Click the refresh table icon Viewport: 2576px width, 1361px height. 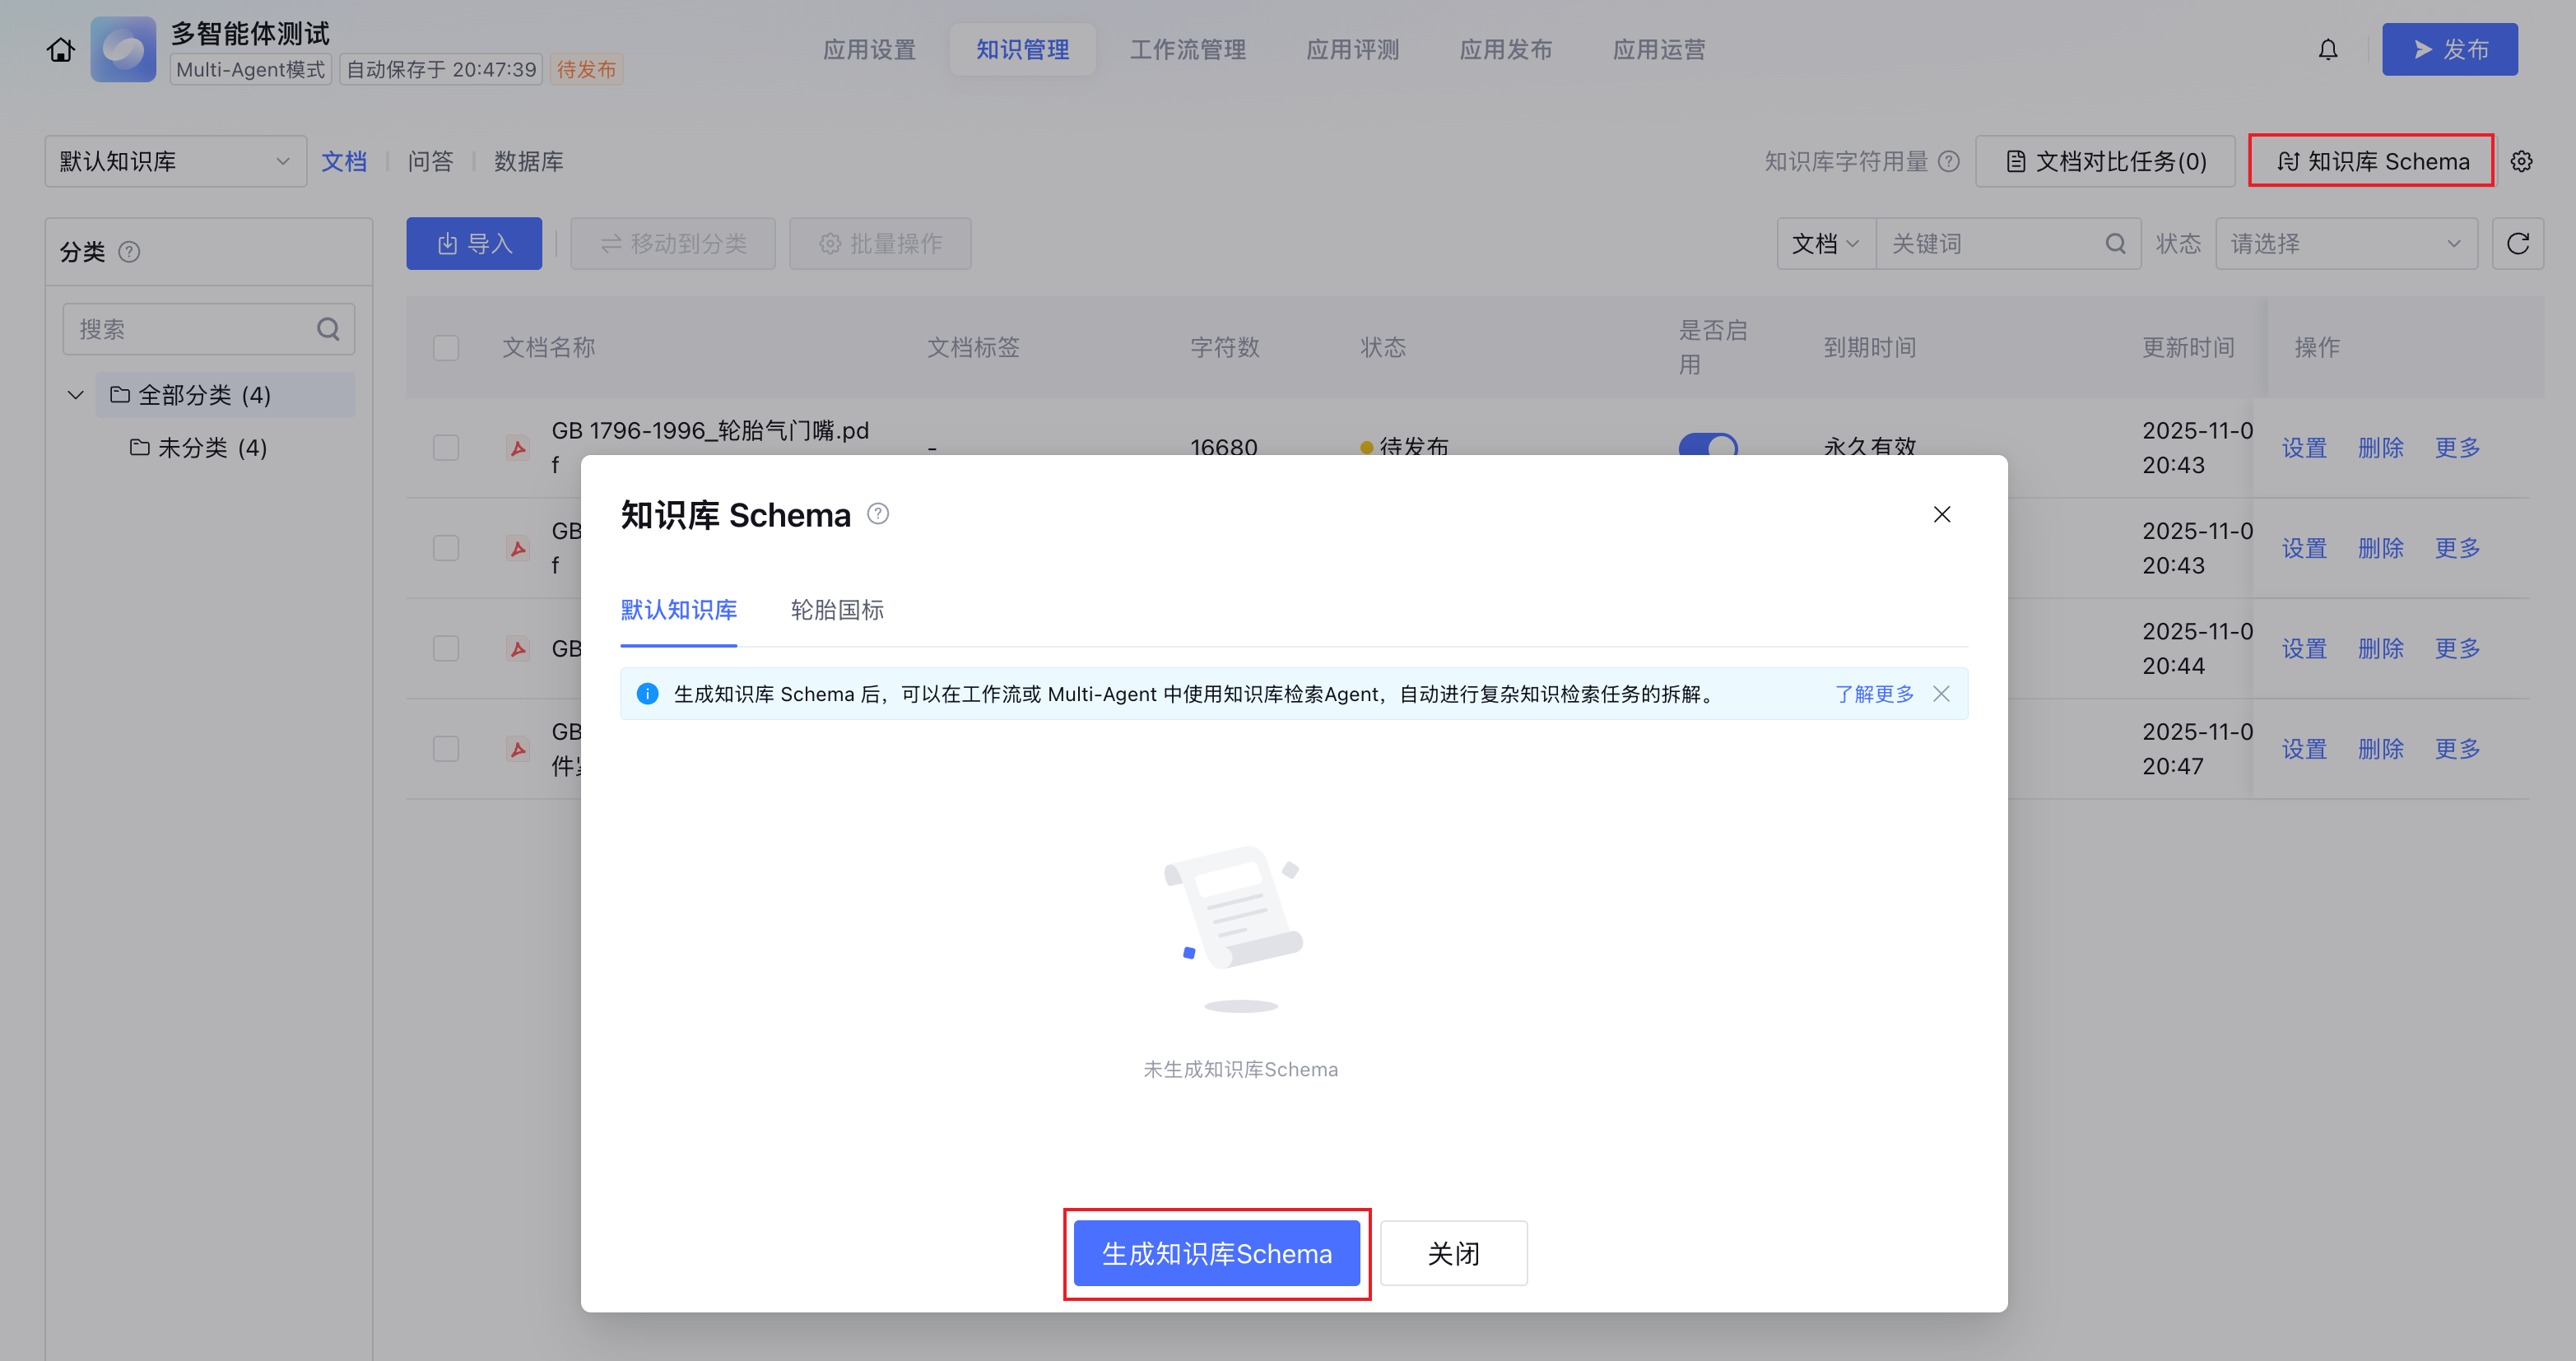pos(2517,243)
